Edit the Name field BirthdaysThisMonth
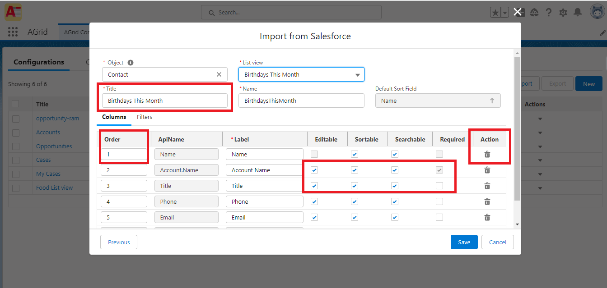 (301, 101)
